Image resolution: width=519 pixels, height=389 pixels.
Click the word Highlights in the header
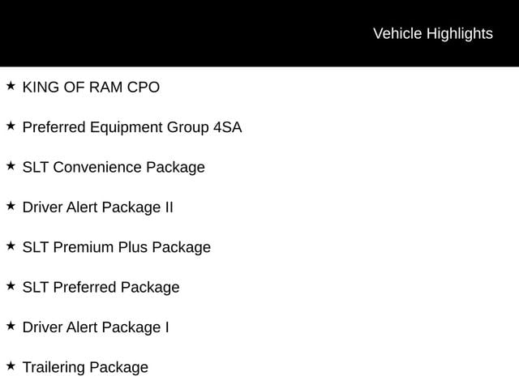click(460, 34)
